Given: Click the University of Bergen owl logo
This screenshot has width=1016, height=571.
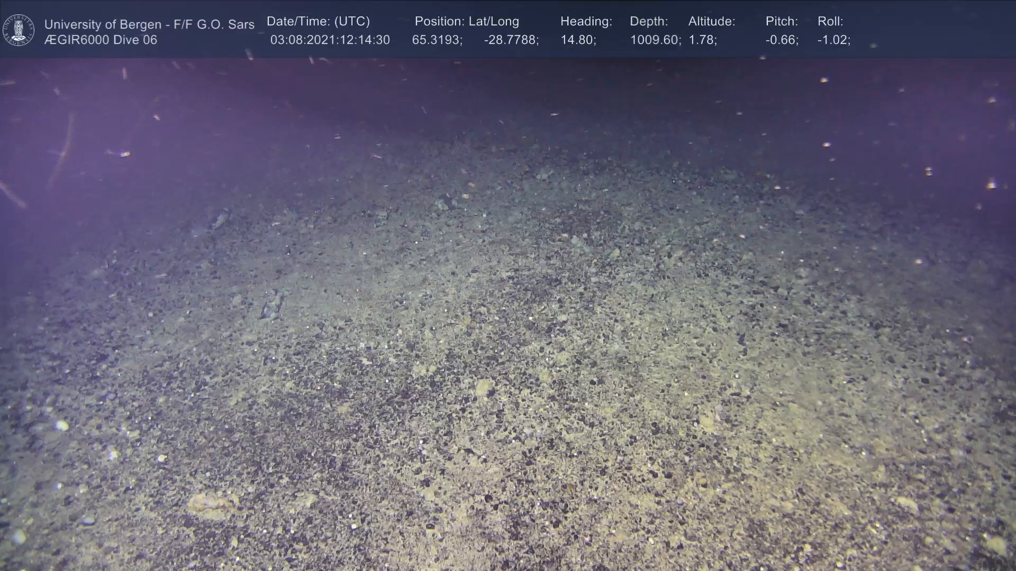Looking at the screenshot, I should [x=19, y=30].
